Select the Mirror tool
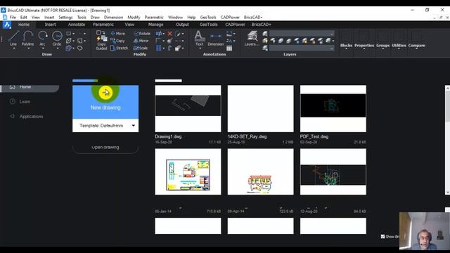Viewport: 450px width, 253px height. pyautogui.click(x=141, y=41)
